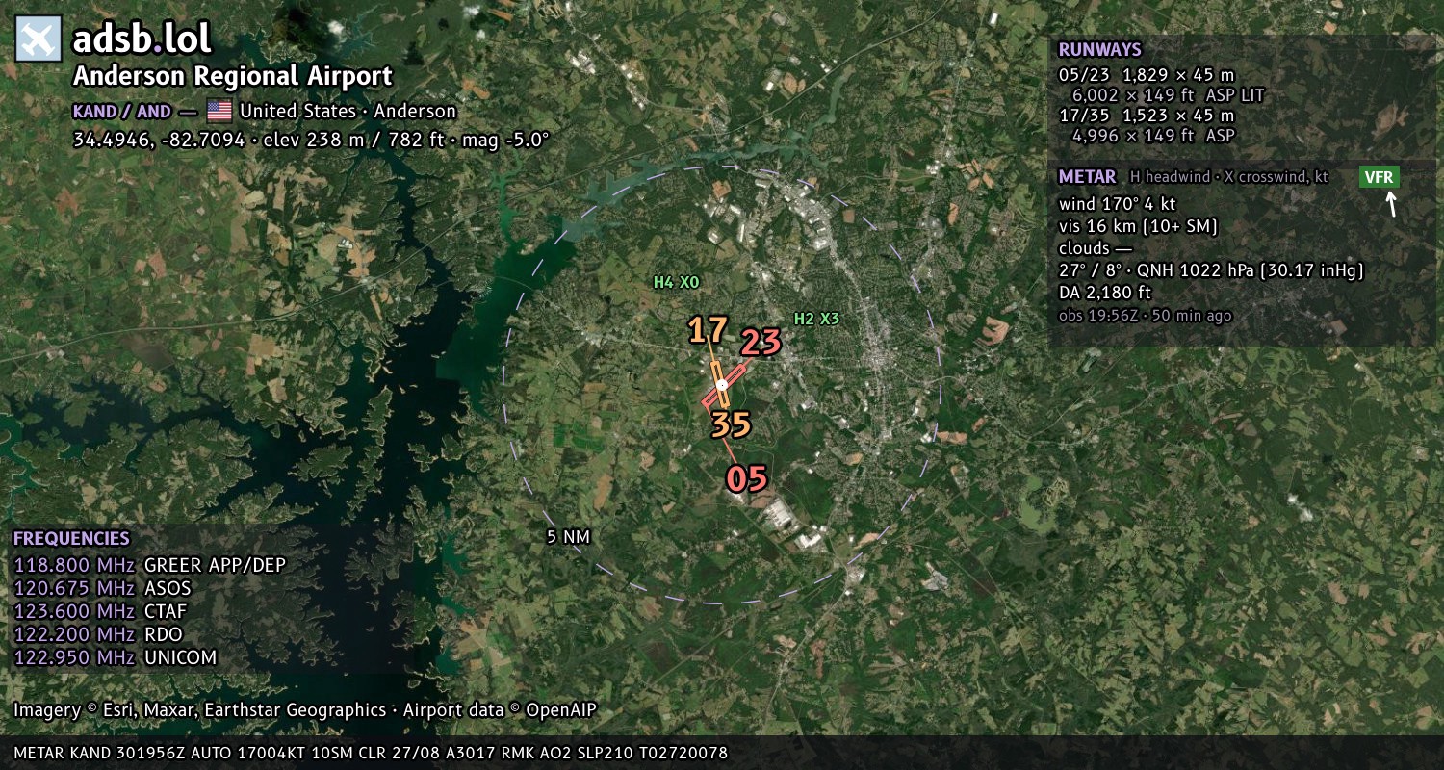Screen dimensions: 1444x770
Task: Click the Anderson Regional Airport heading
Action: click(233, 76)
